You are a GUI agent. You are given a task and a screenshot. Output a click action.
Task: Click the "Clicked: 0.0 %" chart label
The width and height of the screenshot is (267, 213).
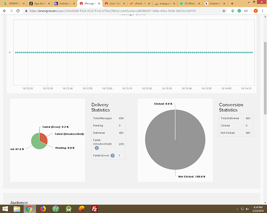(163, 104)
